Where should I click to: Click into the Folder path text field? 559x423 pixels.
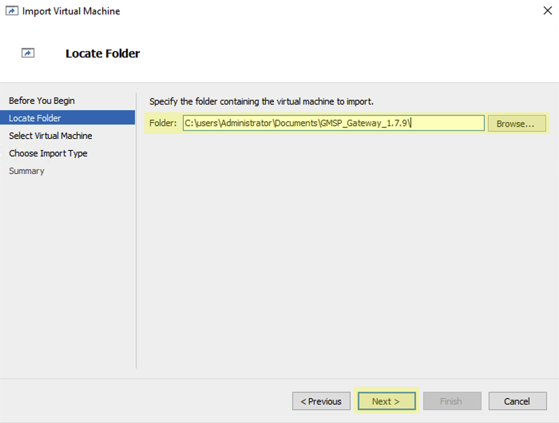pyautogui.click(x=333, y=123)
